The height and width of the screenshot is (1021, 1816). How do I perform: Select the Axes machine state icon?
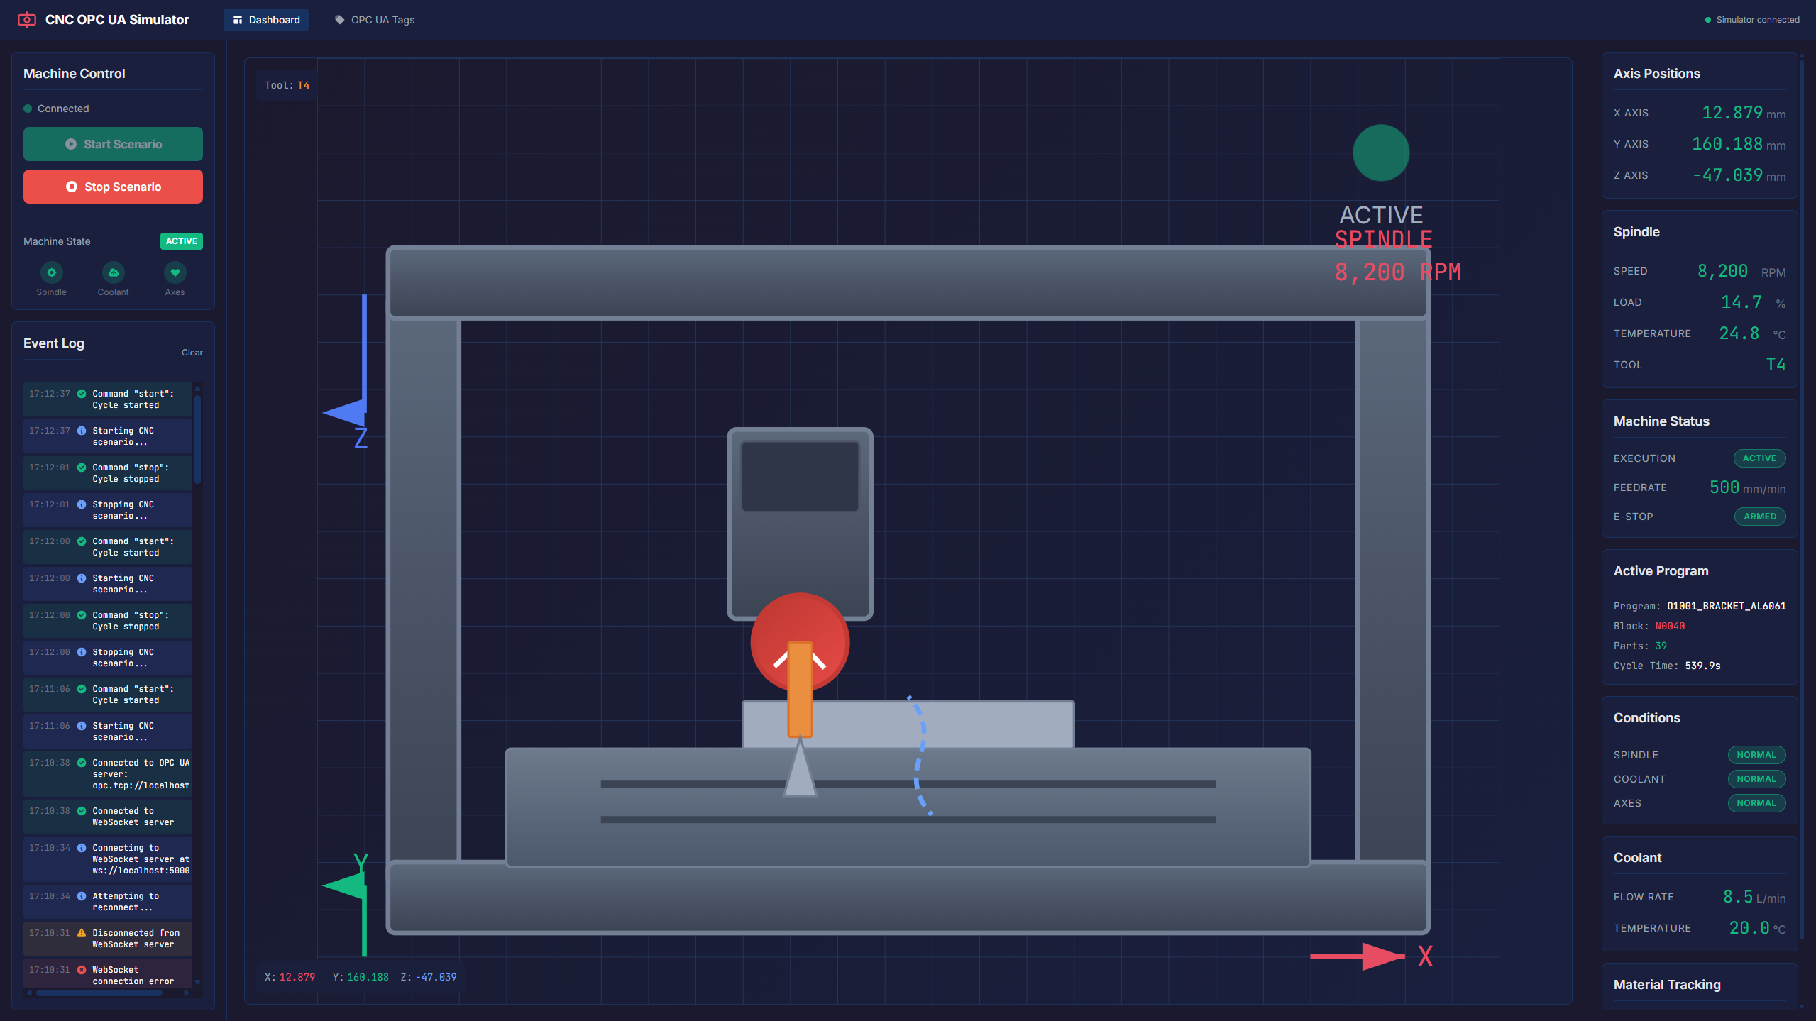(174, 272)
